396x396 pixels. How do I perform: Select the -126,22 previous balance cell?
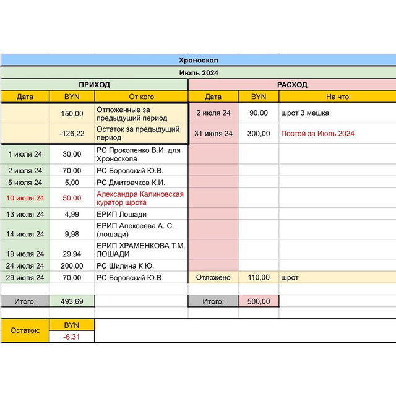72,134
